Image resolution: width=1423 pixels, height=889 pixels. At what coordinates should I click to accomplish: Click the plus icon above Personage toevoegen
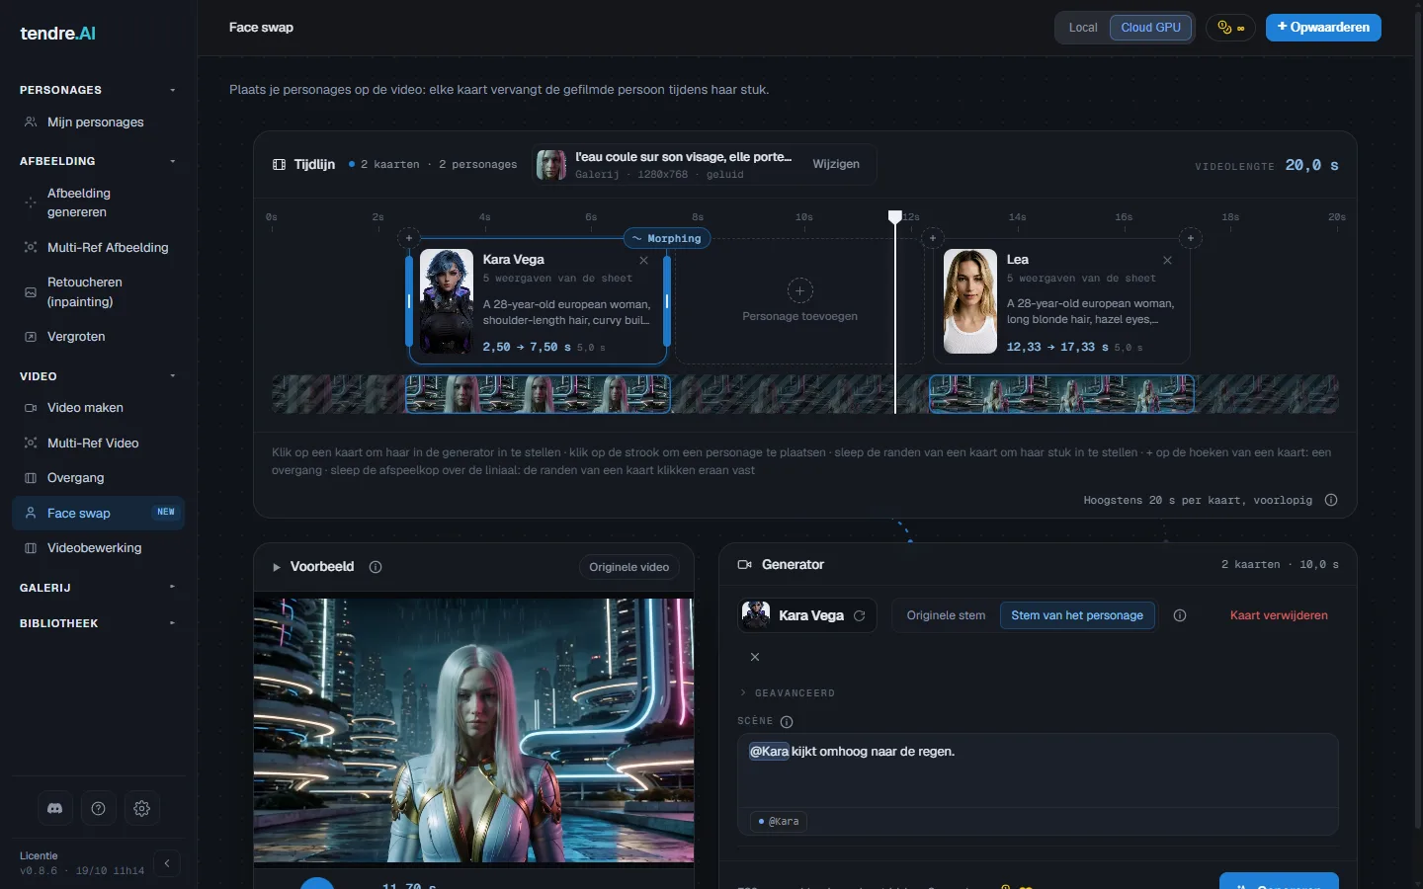point(799,290)
